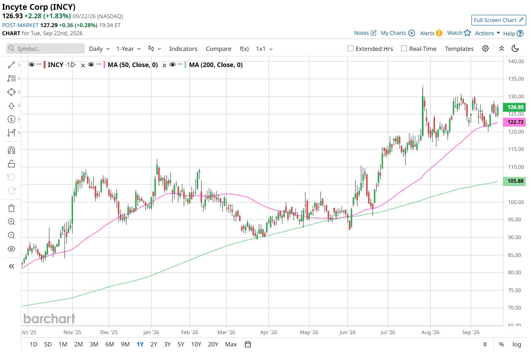Viewport: 530px width, 354px height.
Task: Switch to dark mode moon icon
Action: [x=515, y=48]
